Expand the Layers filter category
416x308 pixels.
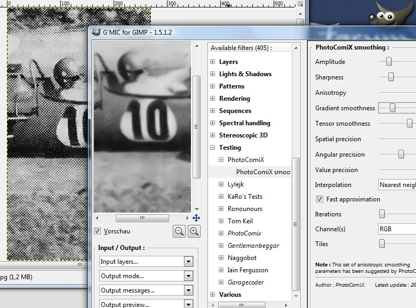coord(212,61)
